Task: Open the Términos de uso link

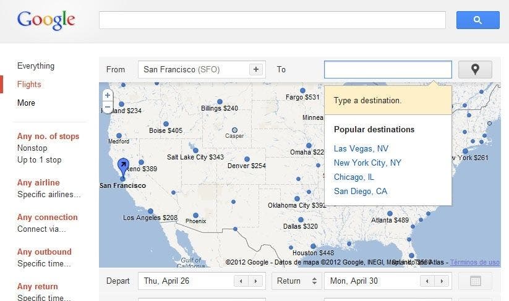Action: tap(474, 262)
